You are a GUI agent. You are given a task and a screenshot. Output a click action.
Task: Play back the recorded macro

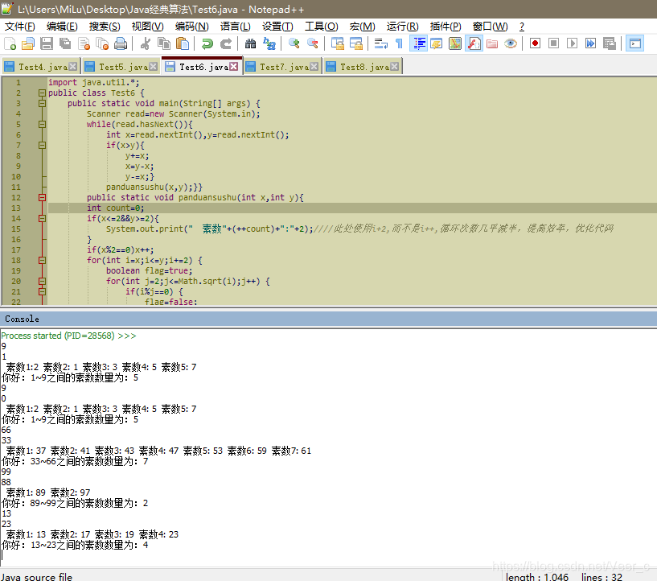[x=572, y=43]
